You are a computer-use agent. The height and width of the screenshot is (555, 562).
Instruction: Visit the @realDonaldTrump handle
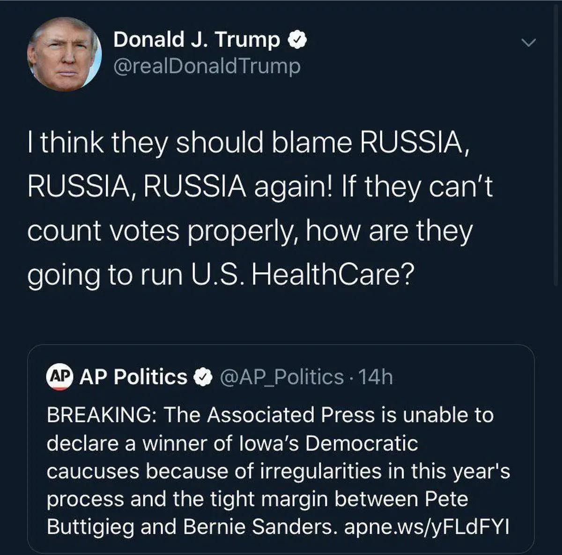207,66
